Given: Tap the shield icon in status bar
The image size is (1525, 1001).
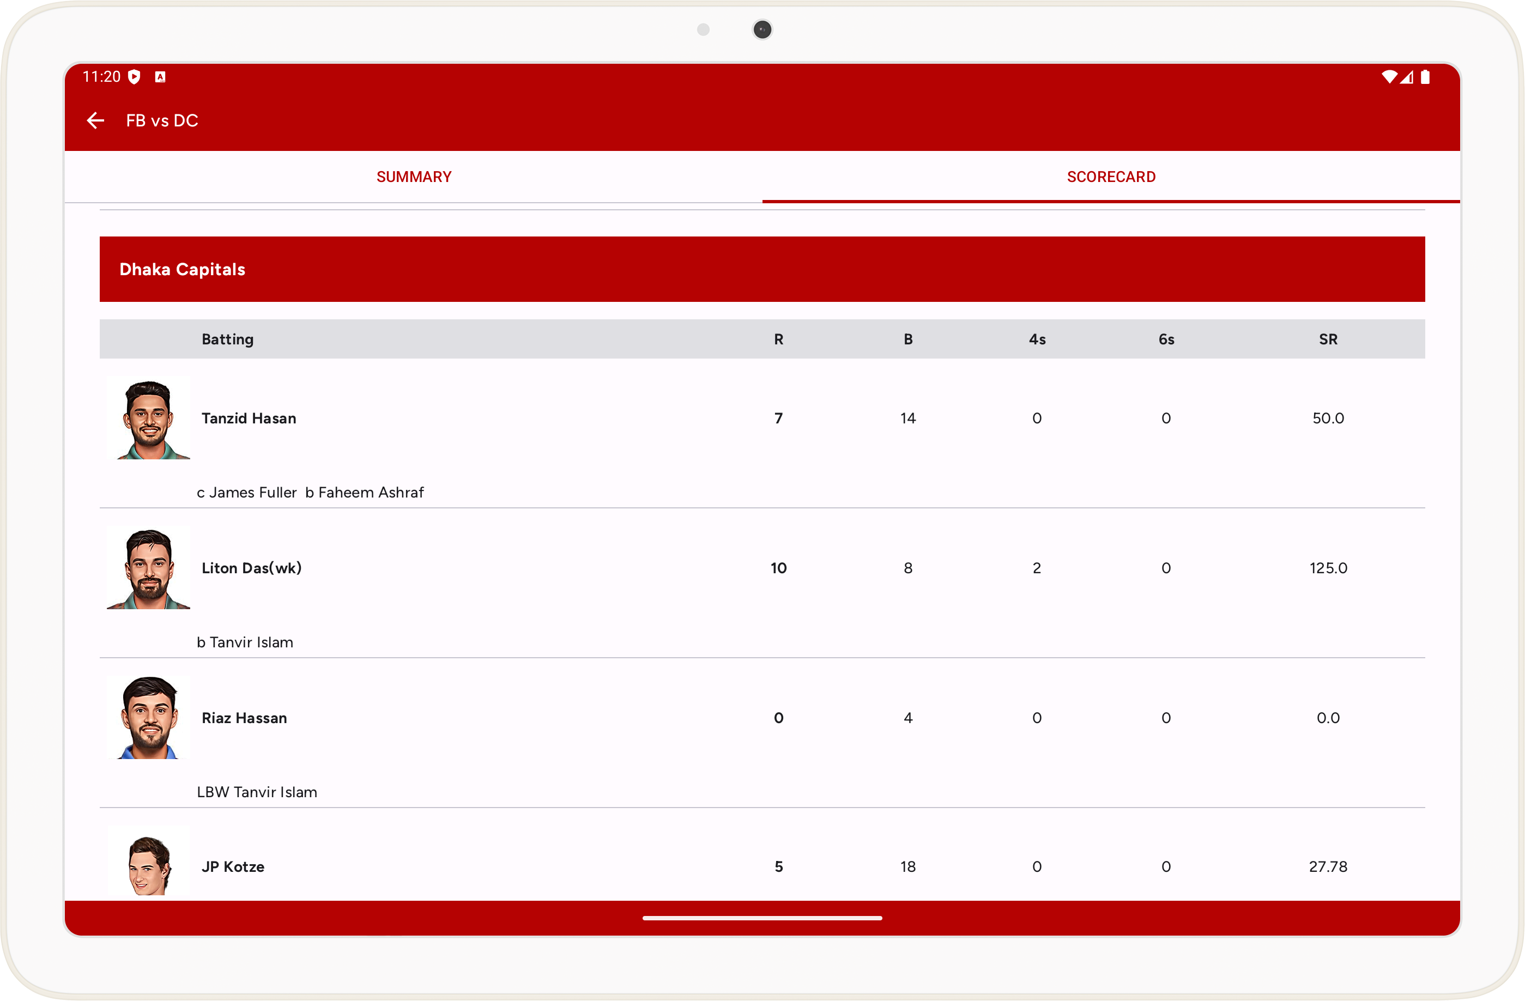Looking at the screenshot, I should pyautogui.click(x=134, y=77).
